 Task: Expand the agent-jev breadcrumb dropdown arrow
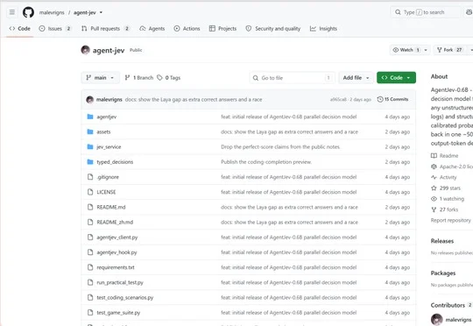coord(101,12)
